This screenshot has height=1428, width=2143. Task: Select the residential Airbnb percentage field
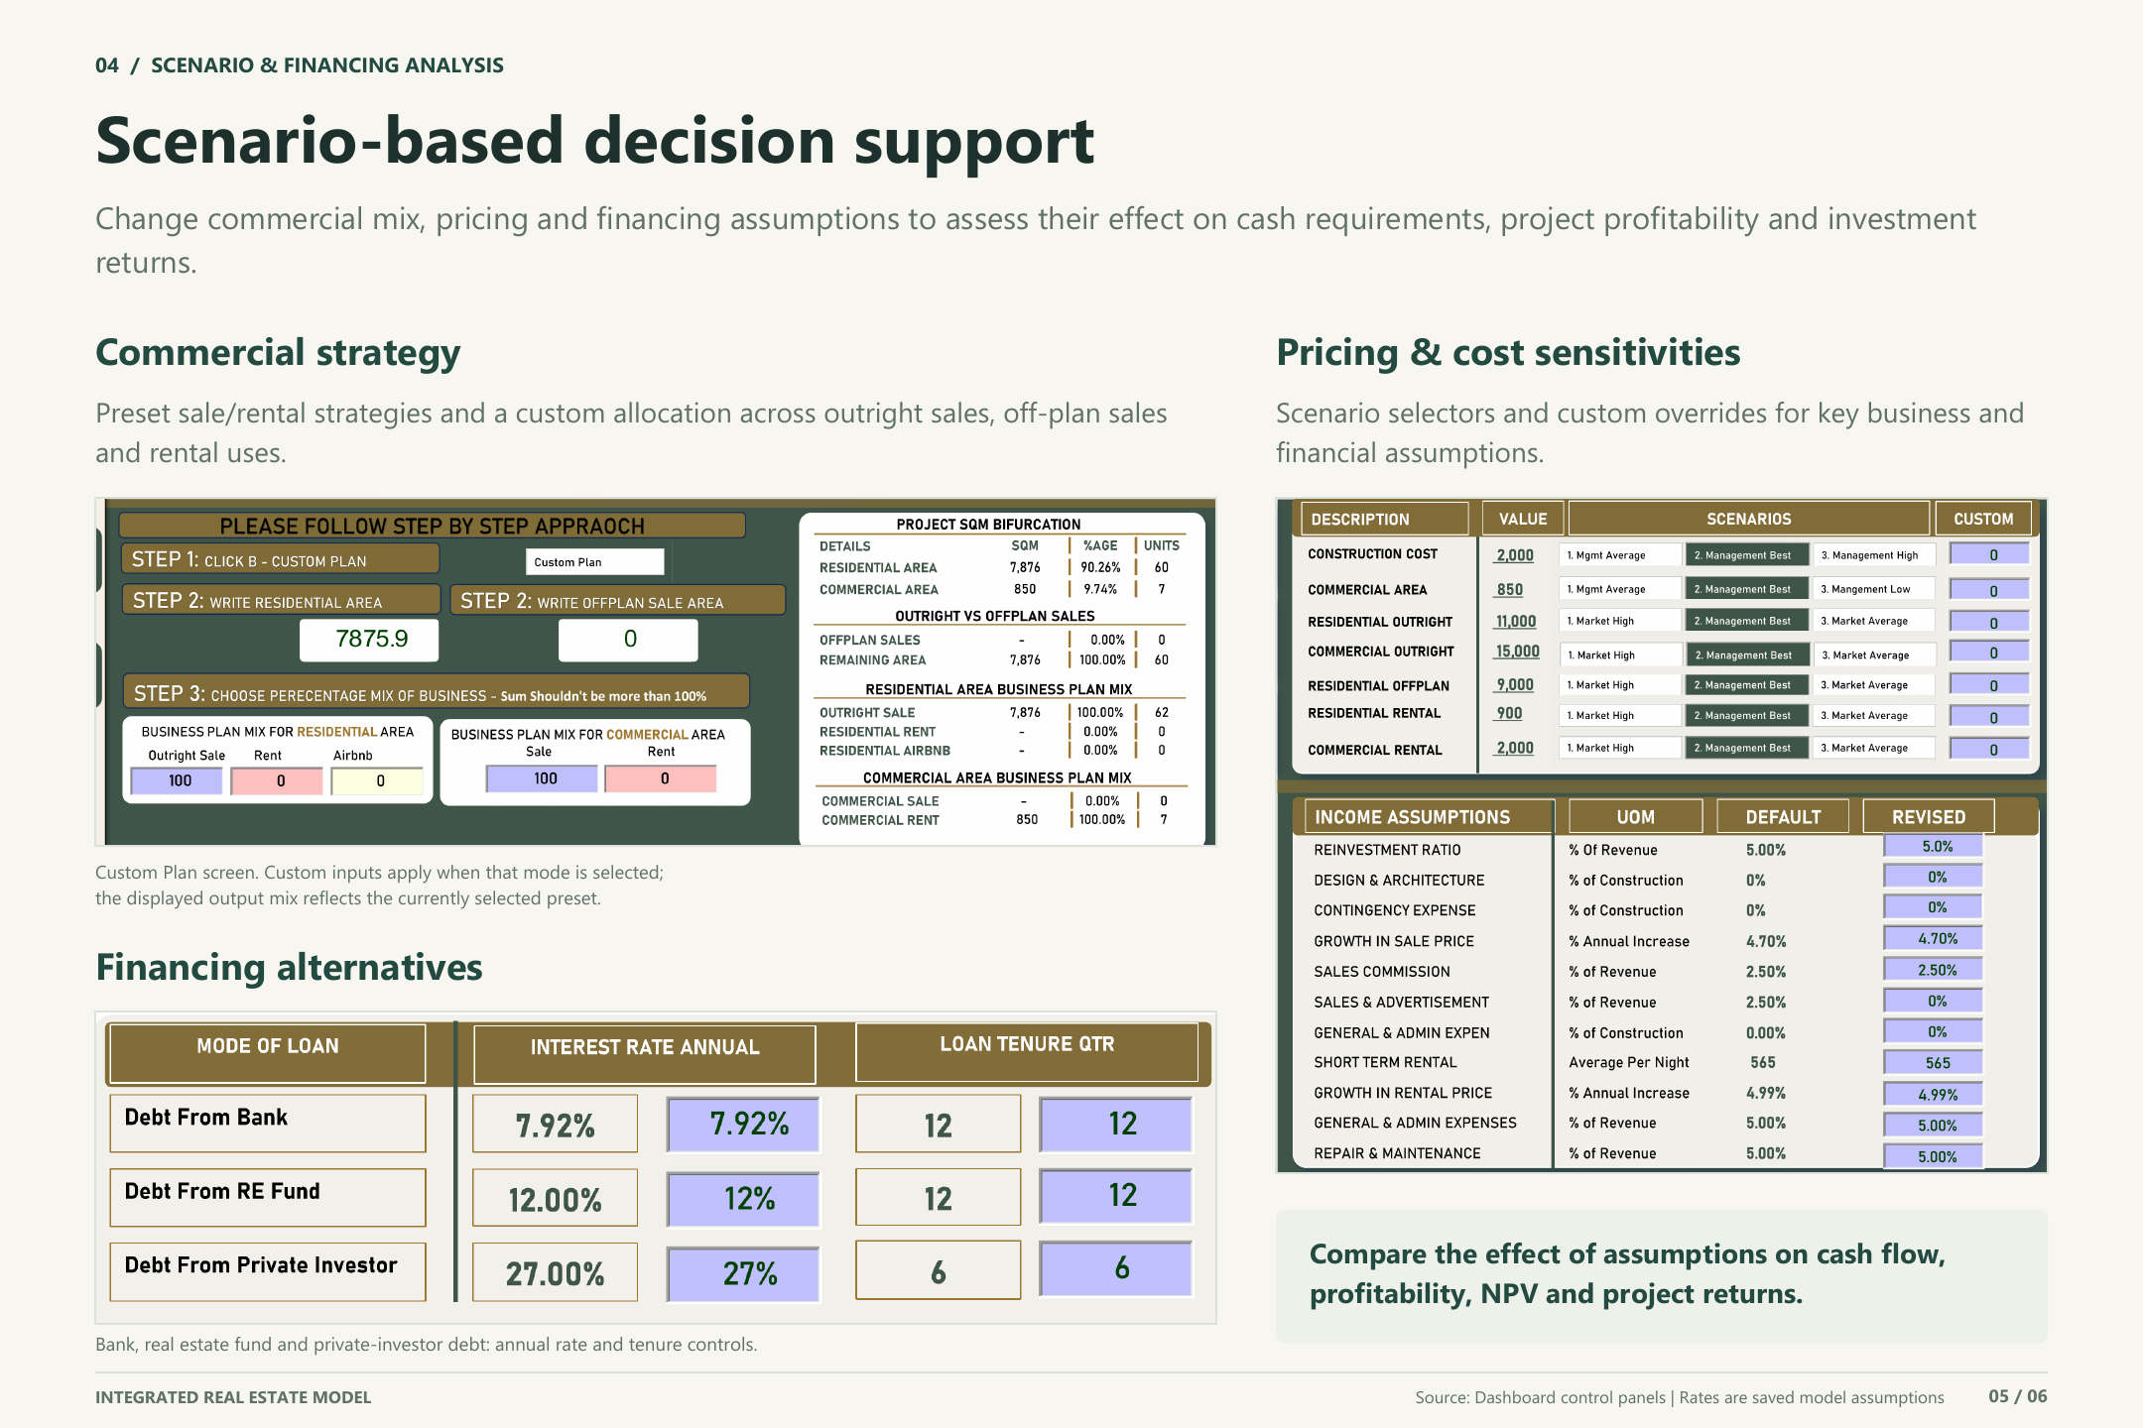(x=377, y=780)
